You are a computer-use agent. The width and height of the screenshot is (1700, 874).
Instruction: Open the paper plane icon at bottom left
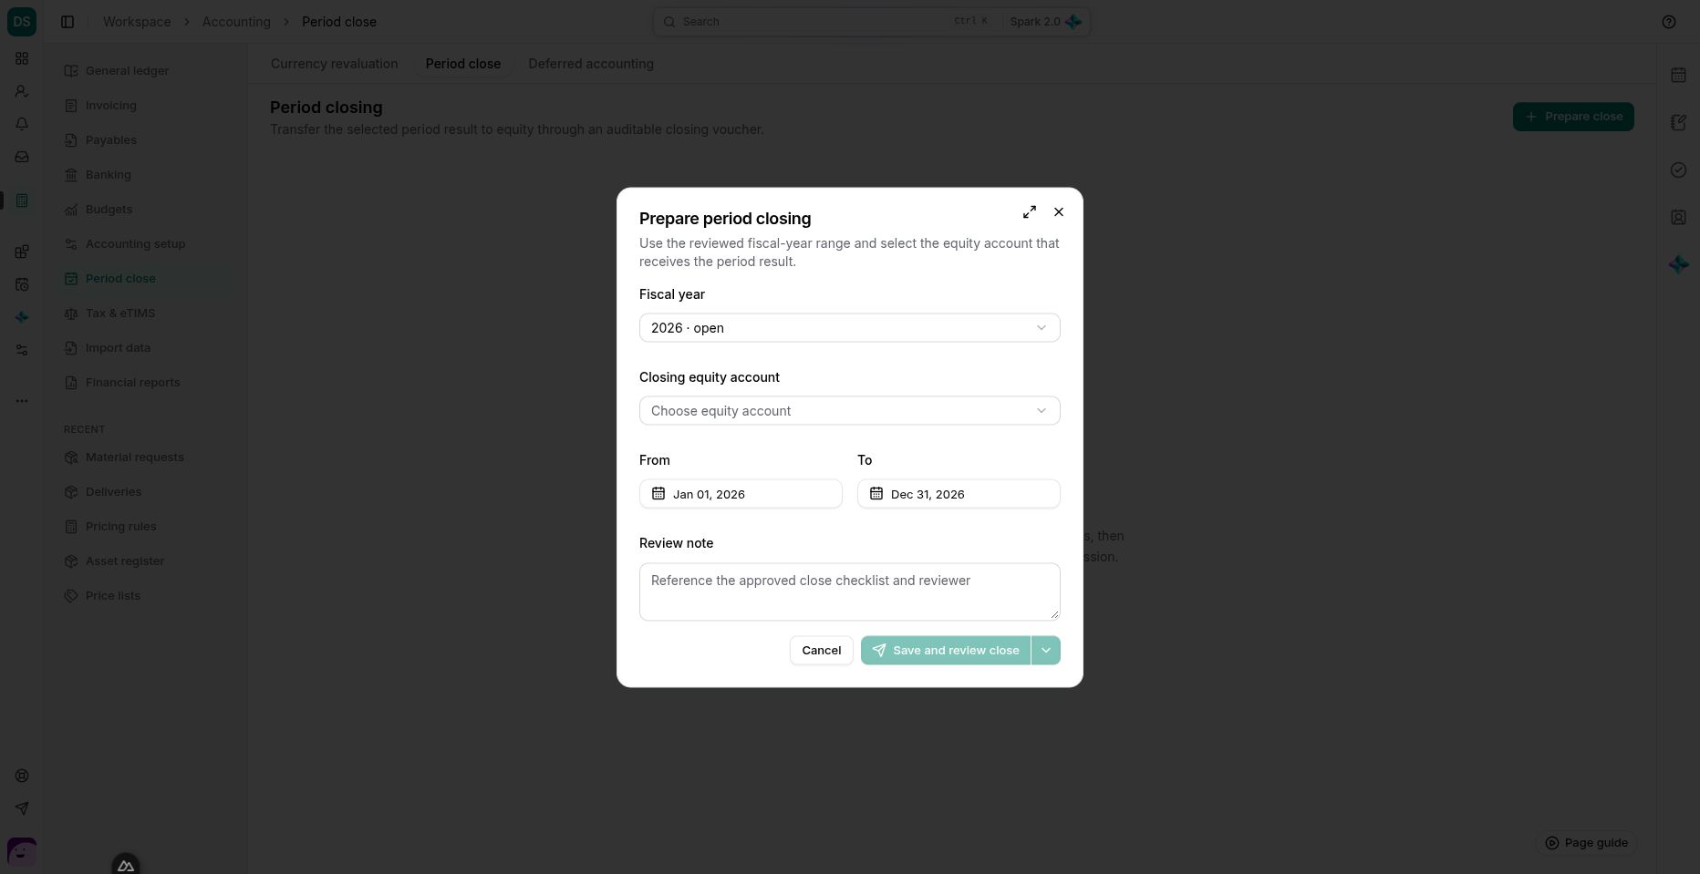(x=22, y=808)
